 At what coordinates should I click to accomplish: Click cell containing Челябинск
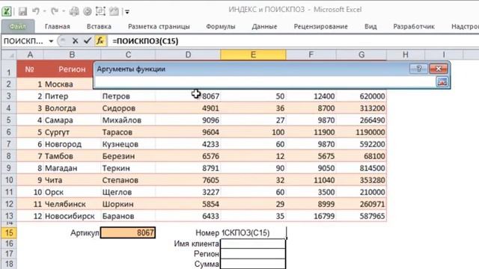pos(72,204)
